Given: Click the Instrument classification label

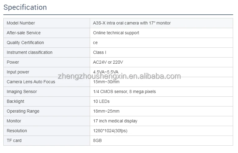Looking at the screenshot, I should click(x=29, y=52).
